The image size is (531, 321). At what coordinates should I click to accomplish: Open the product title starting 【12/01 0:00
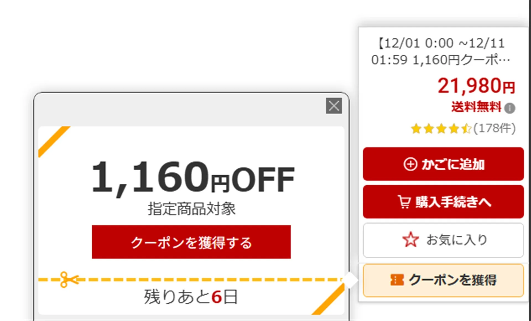pyautogui.click(x=441, y=51)
